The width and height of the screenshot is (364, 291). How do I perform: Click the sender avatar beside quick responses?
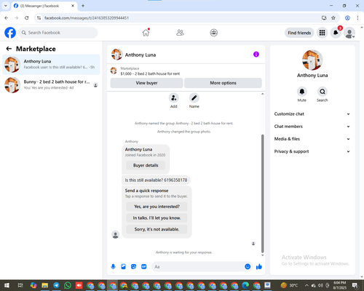pos(116,234)
